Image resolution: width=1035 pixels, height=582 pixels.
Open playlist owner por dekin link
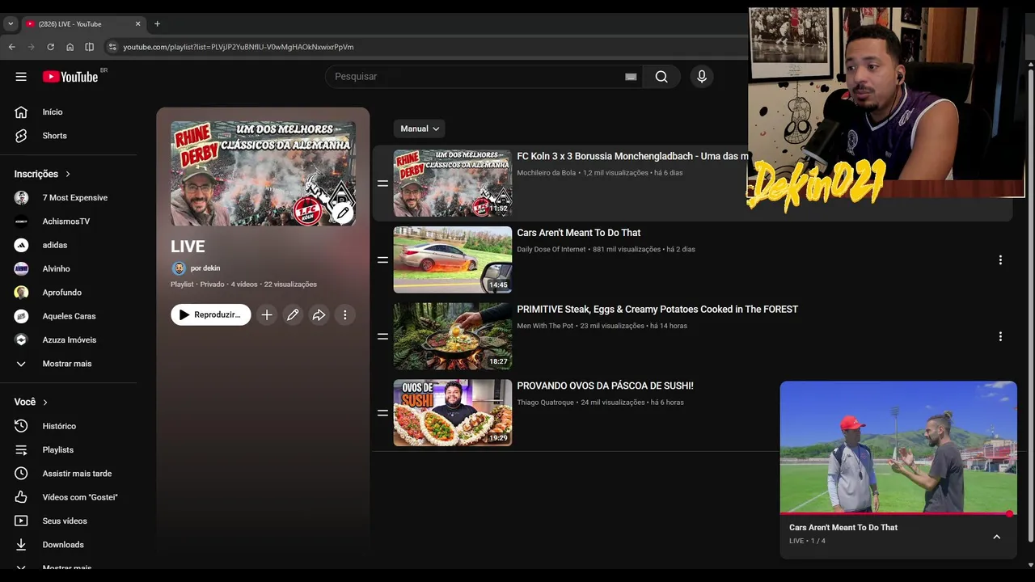point(205,268)
